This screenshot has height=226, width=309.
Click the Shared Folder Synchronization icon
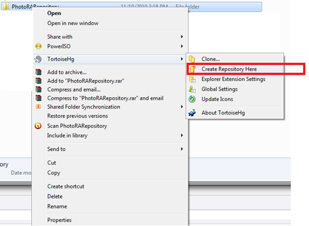coord(39,107)
